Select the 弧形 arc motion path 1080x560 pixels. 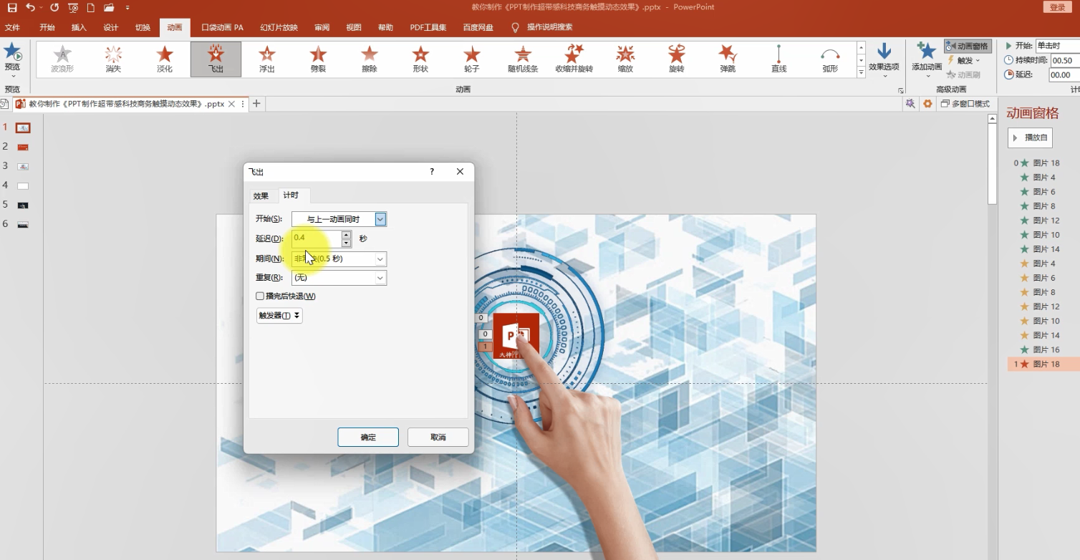tap(830, 59)
